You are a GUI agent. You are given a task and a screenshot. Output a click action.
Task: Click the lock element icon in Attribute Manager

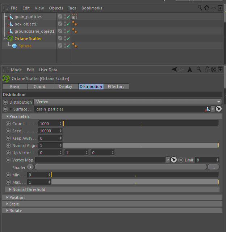(x=207, y=69)
